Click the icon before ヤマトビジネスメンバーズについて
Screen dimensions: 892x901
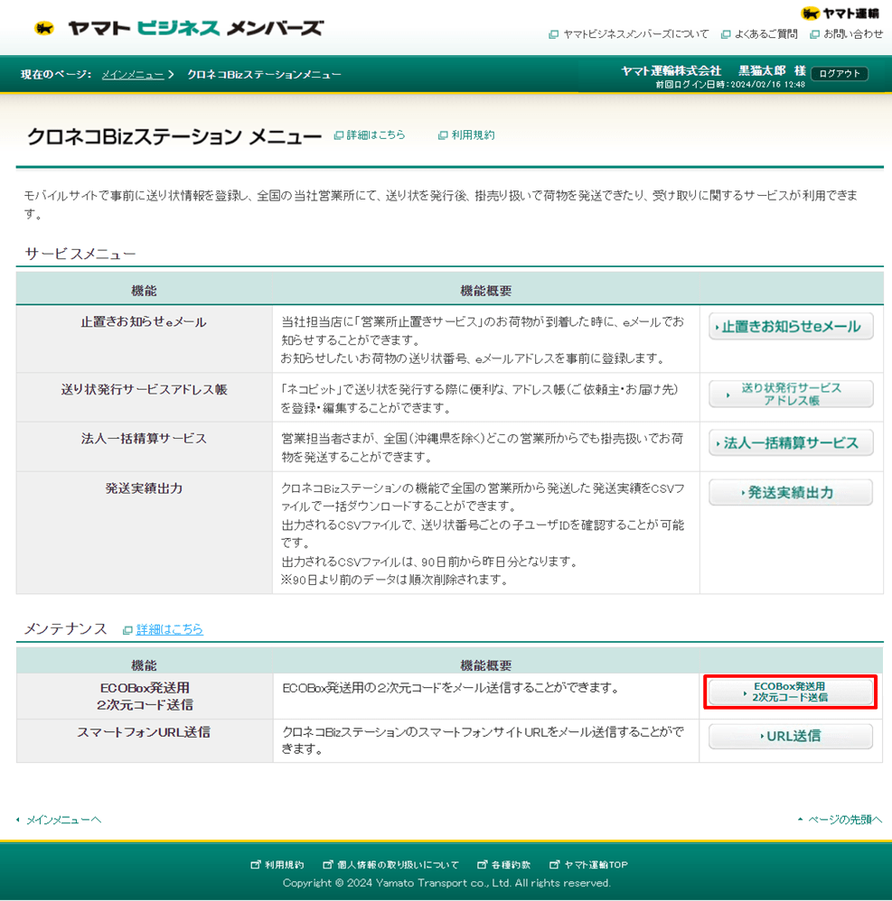pyautogui.click(x=554, y=35)
